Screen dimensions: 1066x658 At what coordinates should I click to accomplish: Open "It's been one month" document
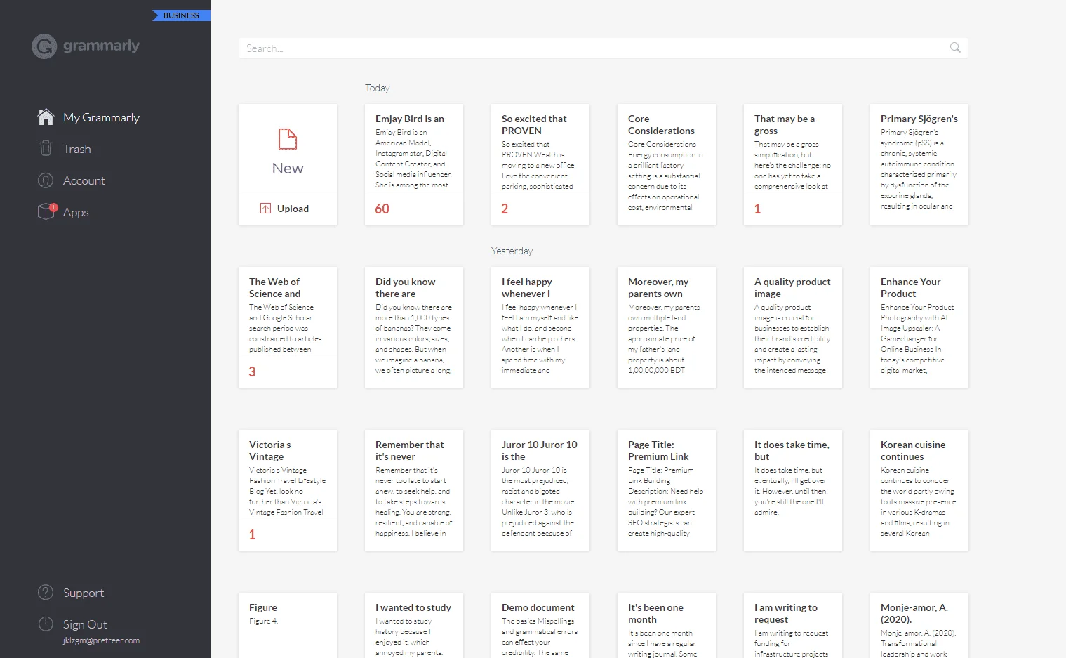pyautogui.click(x=667, y=625)
